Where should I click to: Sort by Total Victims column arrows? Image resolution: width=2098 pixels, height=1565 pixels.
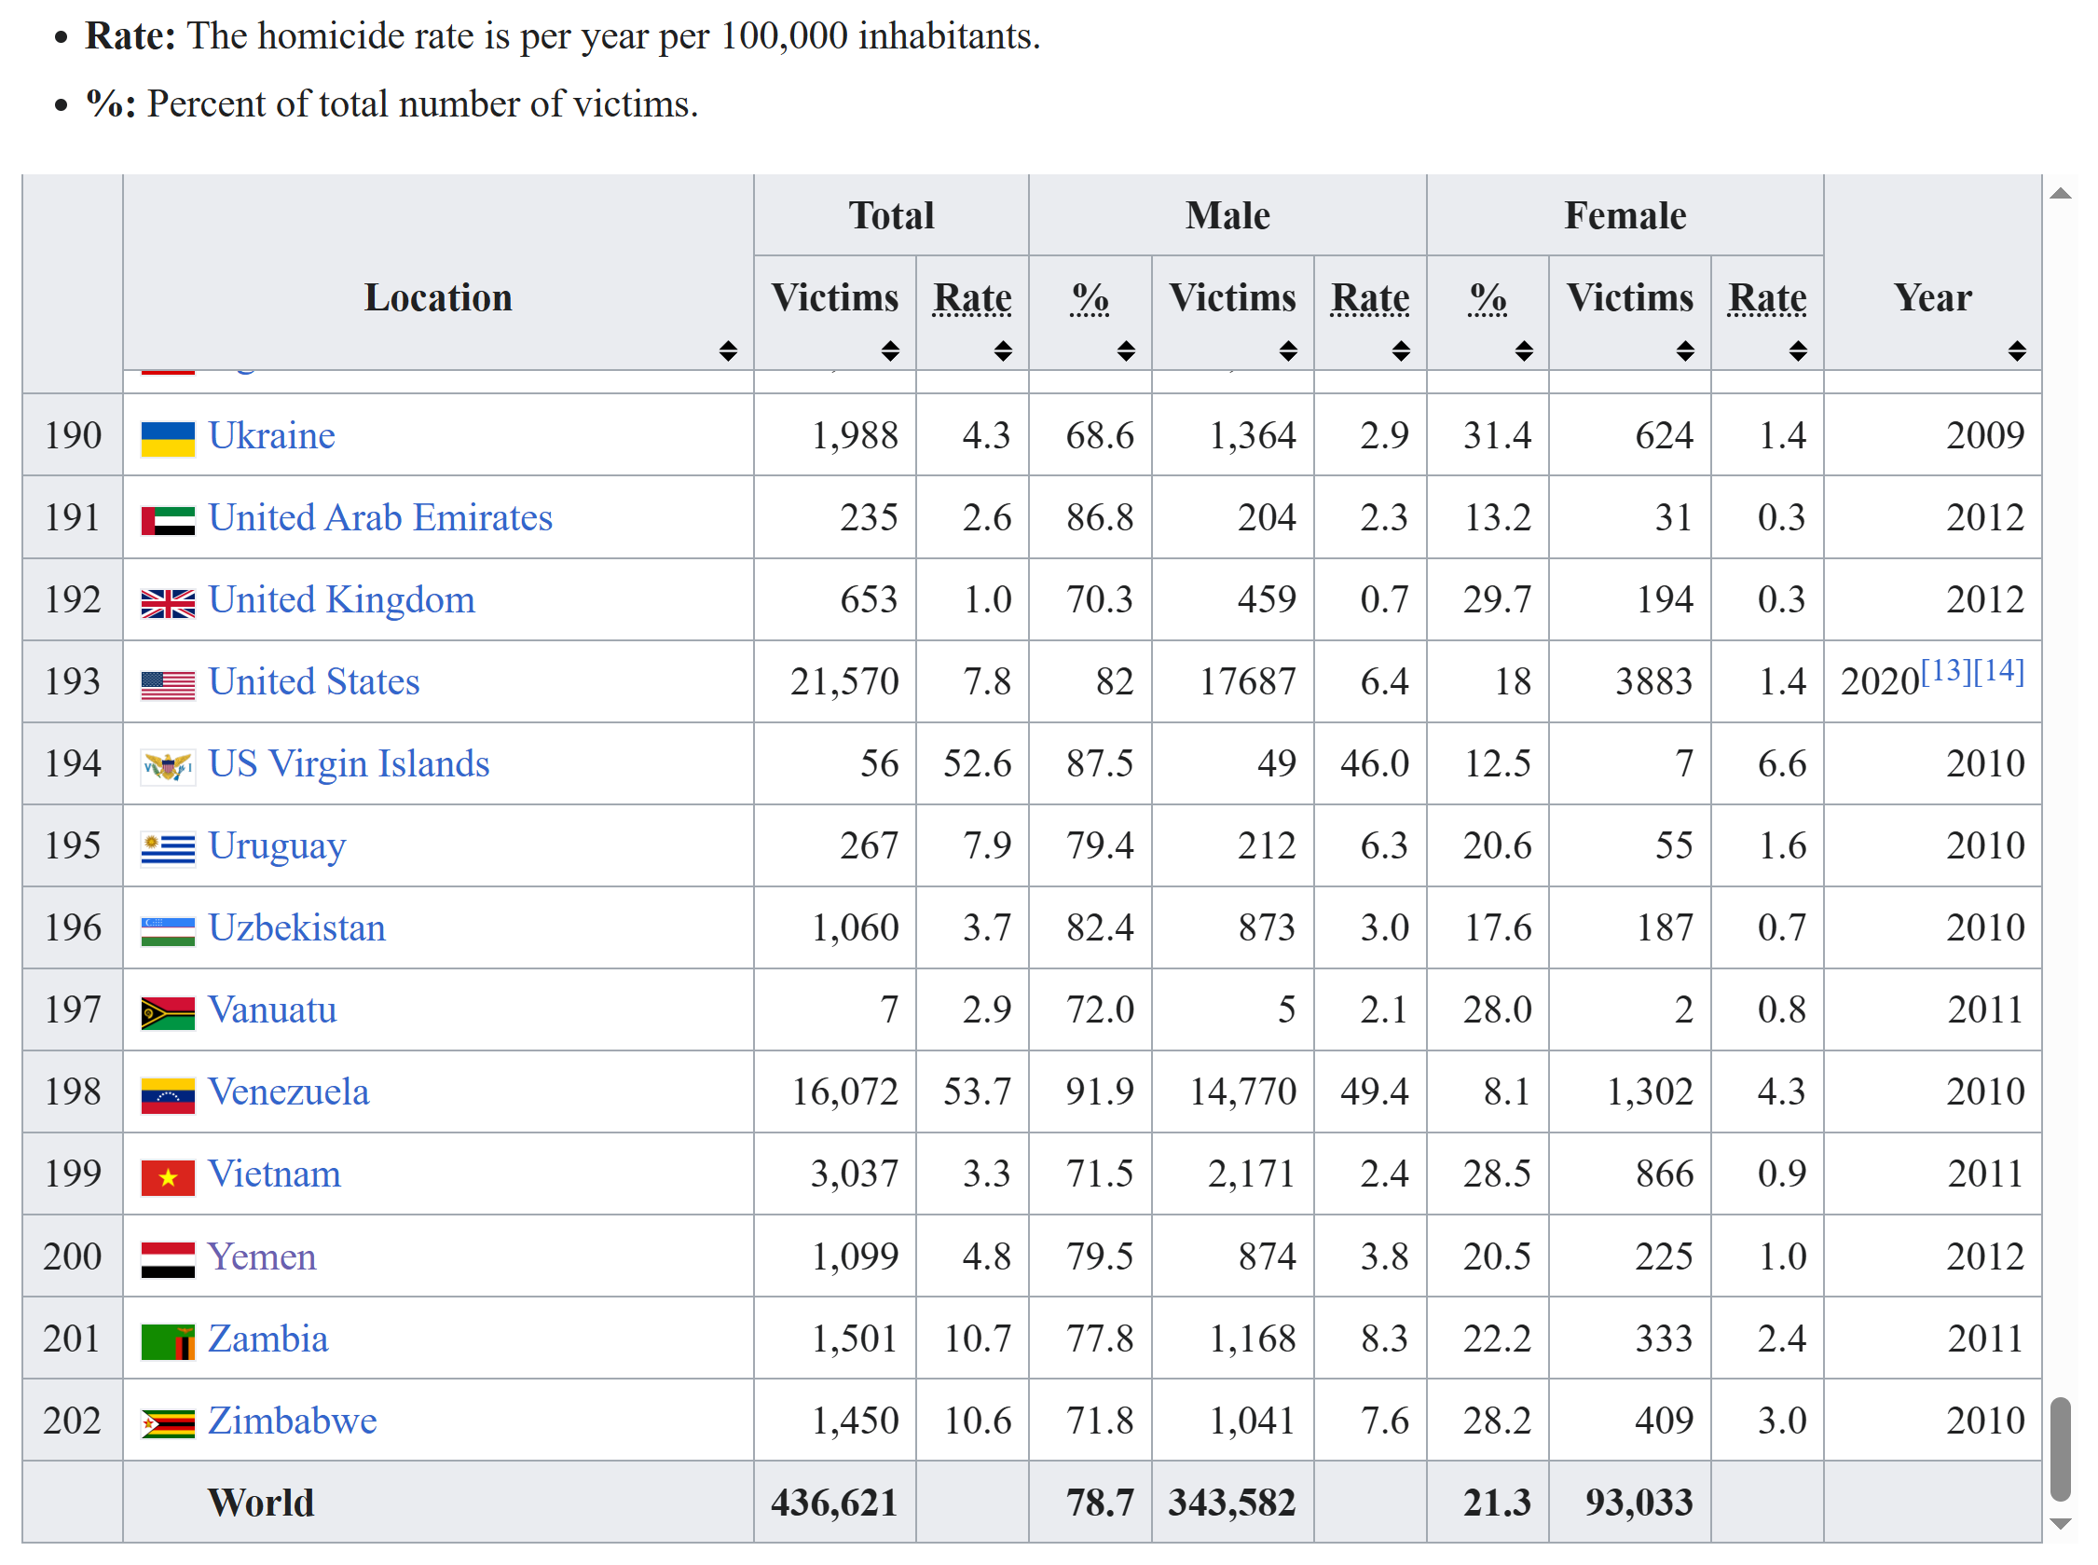(x=889, y=351)
